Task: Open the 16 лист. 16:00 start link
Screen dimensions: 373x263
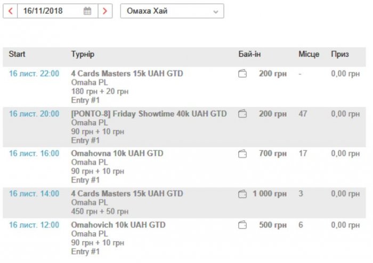Action: coord(34,154)
